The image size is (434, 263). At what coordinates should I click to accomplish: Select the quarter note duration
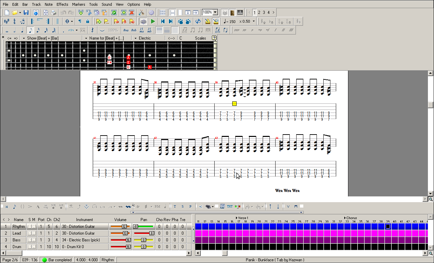[x=22, y=30]
